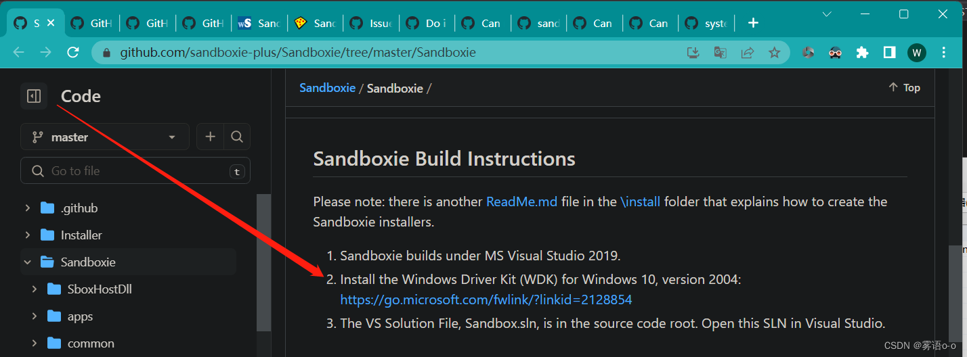Click the second 'Sandboxie' breadcrumb text

[395, 88]
